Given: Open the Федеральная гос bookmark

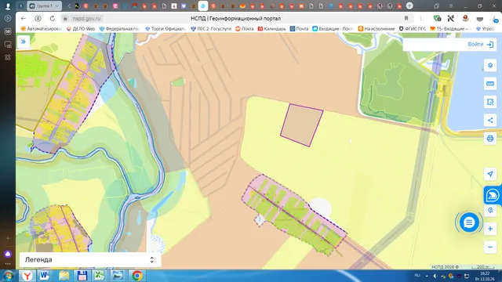Looking at the screenshot, I should [119, 29].
